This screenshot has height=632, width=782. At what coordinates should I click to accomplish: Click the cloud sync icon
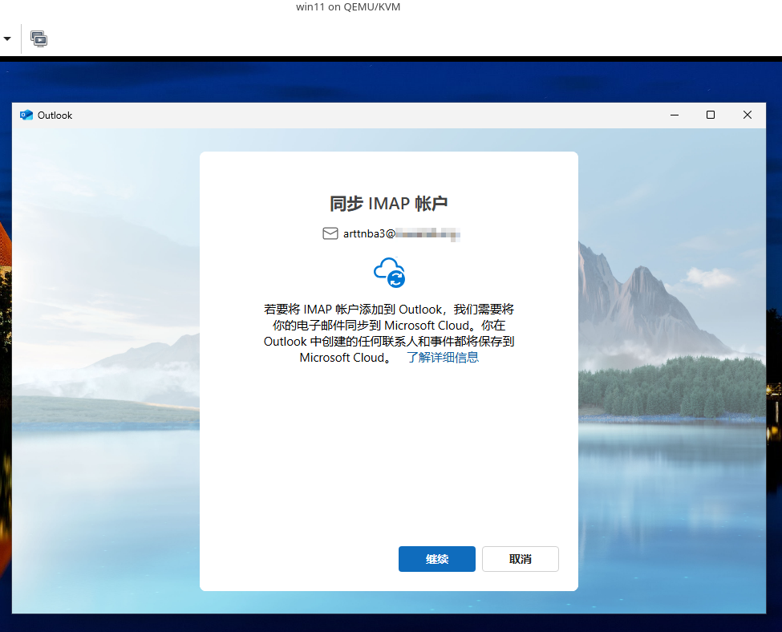[x=390, y=273]
